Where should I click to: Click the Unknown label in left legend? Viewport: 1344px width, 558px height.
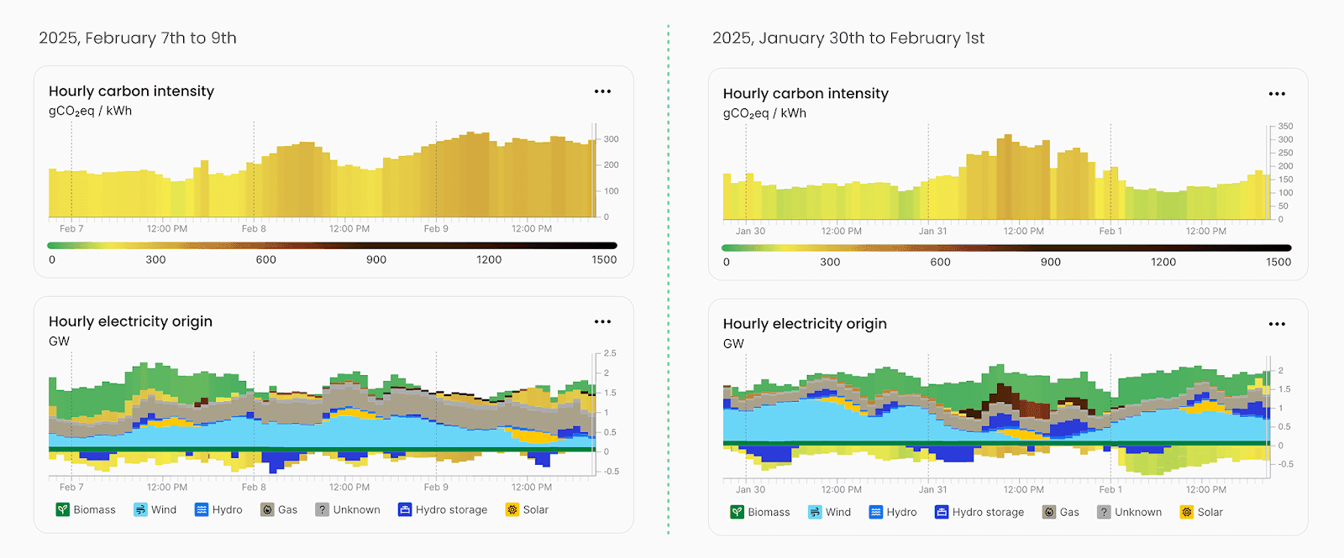tap(356, 509)
